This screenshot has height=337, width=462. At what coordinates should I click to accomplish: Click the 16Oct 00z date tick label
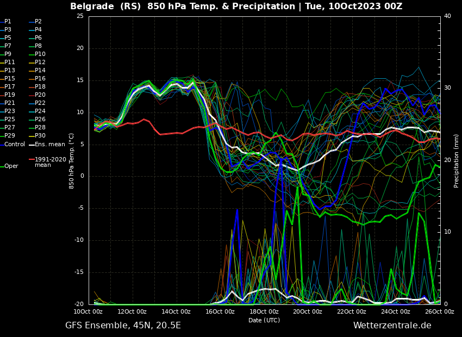[x=220, y=311]
